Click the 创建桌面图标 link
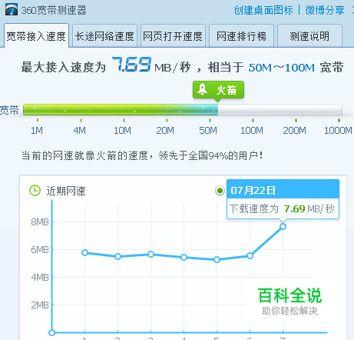The width and height of the screenshot is (354, 340). pyautogui.click(x=263, y=10)
